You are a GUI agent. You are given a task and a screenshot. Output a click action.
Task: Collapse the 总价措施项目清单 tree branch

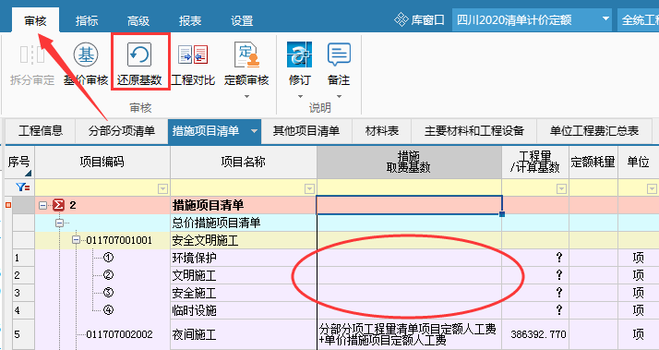pos(59,223)
